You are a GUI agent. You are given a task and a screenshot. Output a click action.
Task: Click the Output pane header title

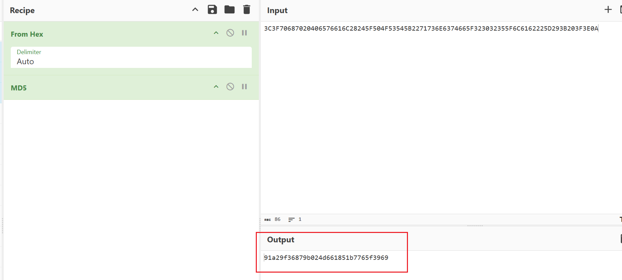click(280, 240)
